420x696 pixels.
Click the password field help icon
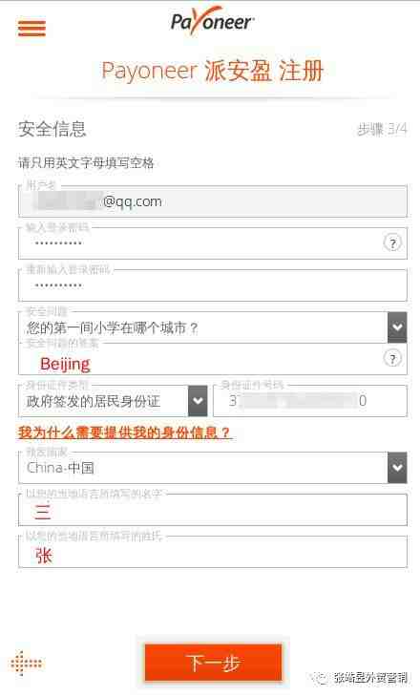click(392, 243)
